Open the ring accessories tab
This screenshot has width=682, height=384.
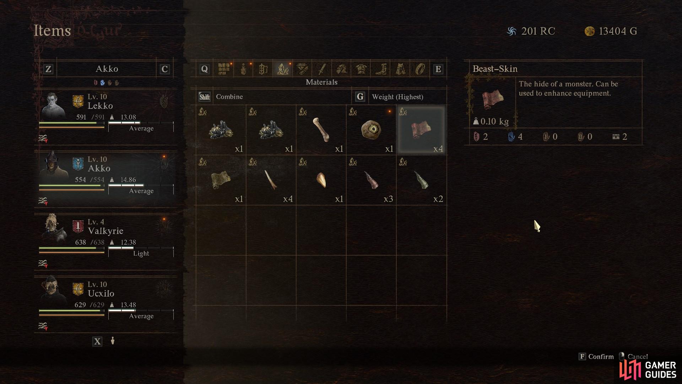coord(420,69)
